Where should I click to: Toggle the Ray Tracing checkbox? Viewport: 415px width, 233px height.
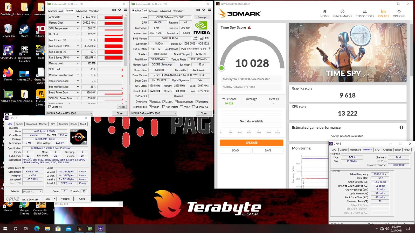point(164,107)
